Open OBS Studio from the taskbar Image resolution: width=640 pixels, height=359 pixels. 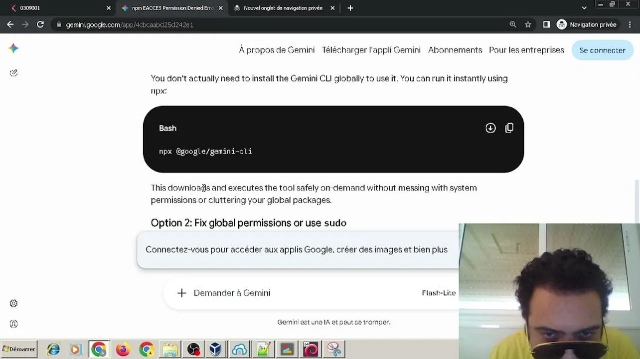coord(193,349)
